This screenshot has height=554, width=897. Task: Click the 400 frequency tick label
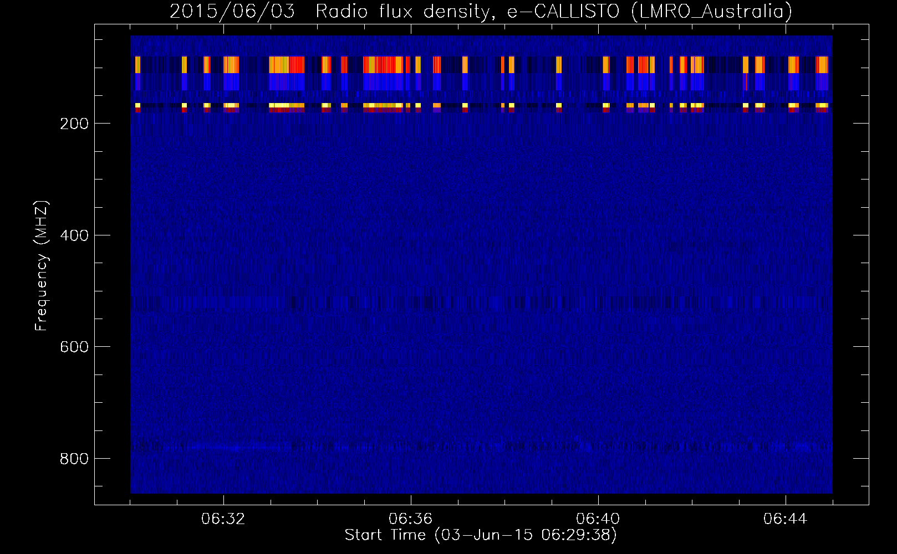tap(74, 235)
